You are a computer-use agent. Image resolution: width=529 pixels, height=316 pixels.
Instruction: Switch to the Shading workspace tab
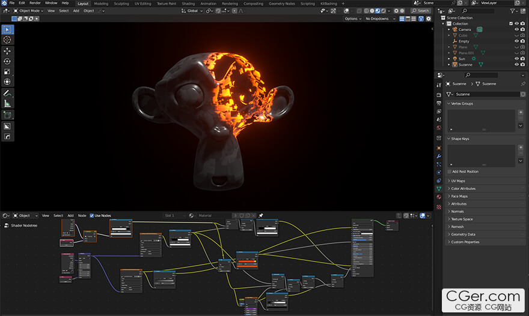188,4
